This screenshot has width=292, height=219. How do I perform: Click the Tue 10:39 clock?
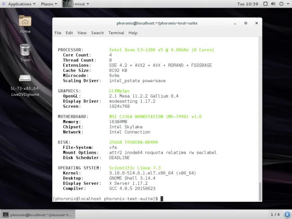pyautogui.click(x=248, y=4)
